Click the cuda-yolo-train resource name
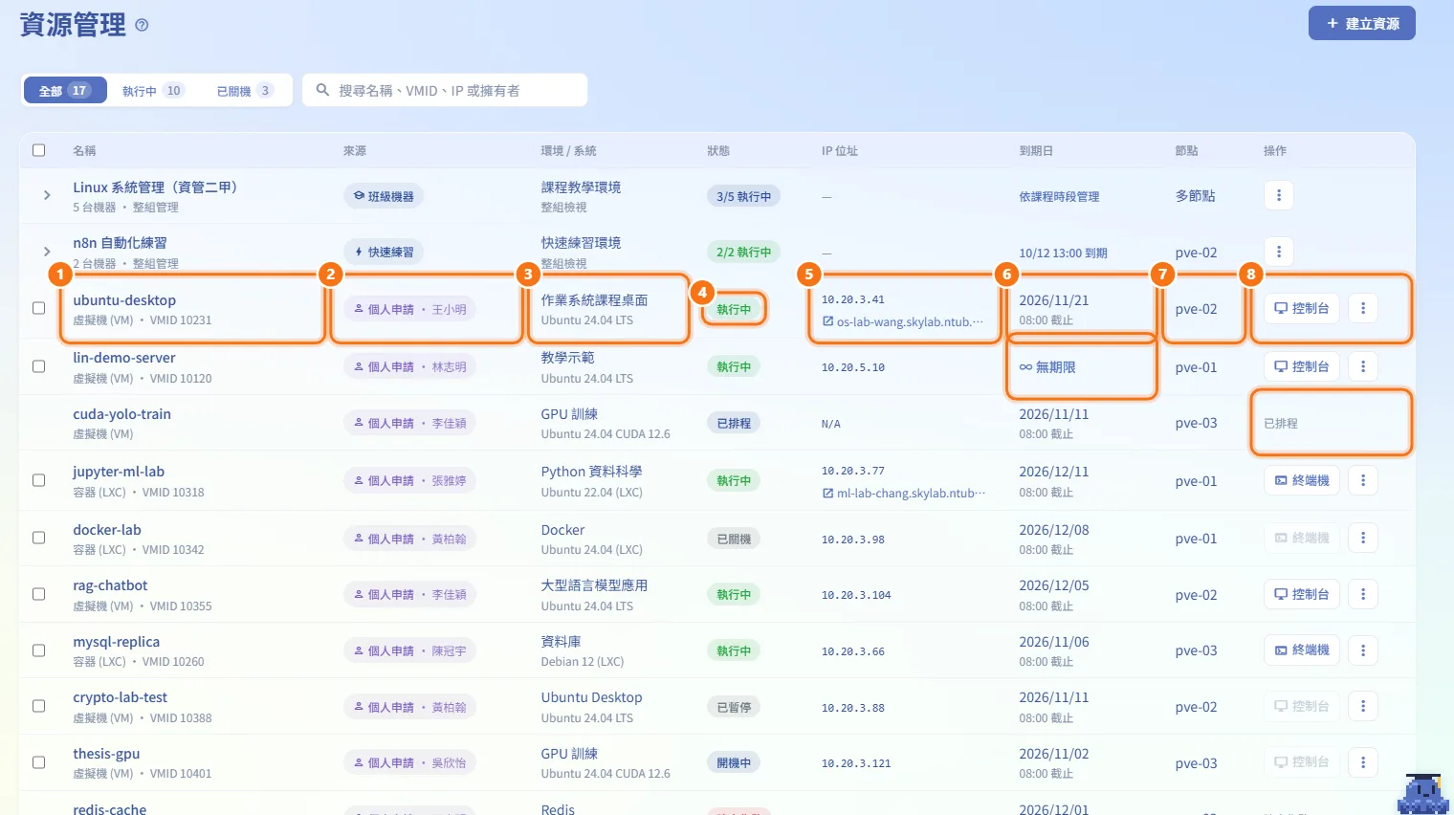The width and height of the screenshot is (1454, 815). 121,414
